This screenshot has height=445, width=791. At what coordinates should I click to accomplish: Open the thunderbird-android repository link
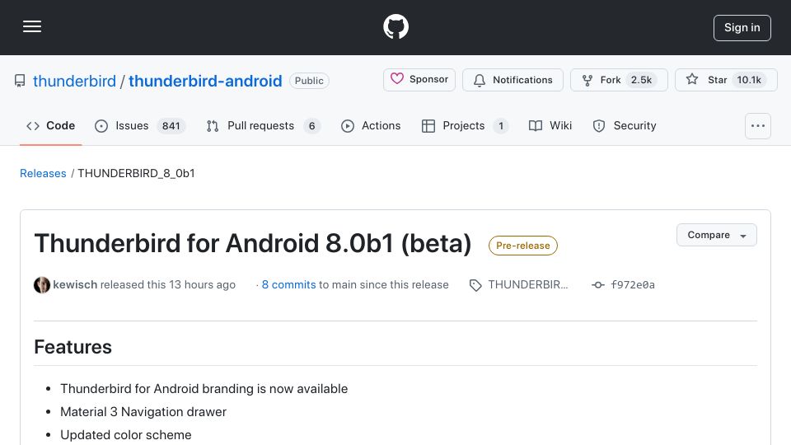coord(205,81)
